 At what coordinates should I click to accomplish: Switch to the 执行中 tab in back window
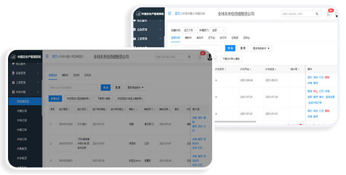pyautogui.click(x=223, y=38)
